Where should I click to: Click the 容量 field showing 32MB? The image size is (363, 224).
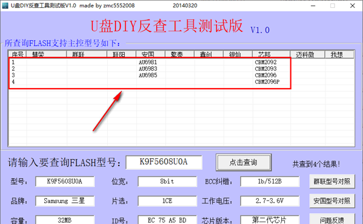pos(65,220)
